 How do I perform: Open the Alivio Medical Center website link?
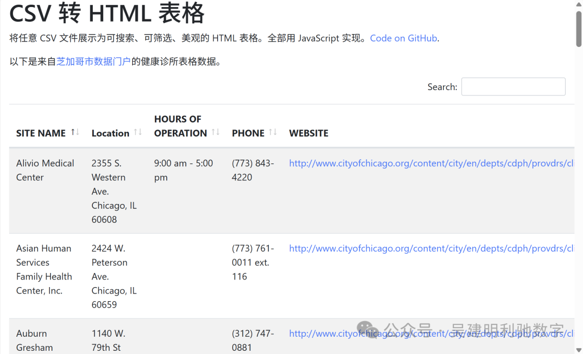pyautogui.click(x=432, y=164)
